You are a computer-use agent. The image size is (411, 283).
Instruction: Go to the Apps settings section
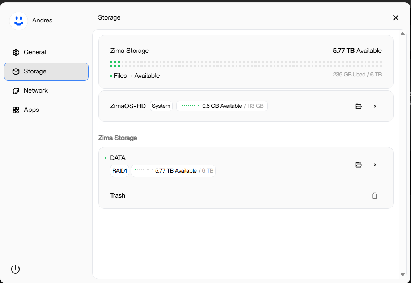[31, 110]
